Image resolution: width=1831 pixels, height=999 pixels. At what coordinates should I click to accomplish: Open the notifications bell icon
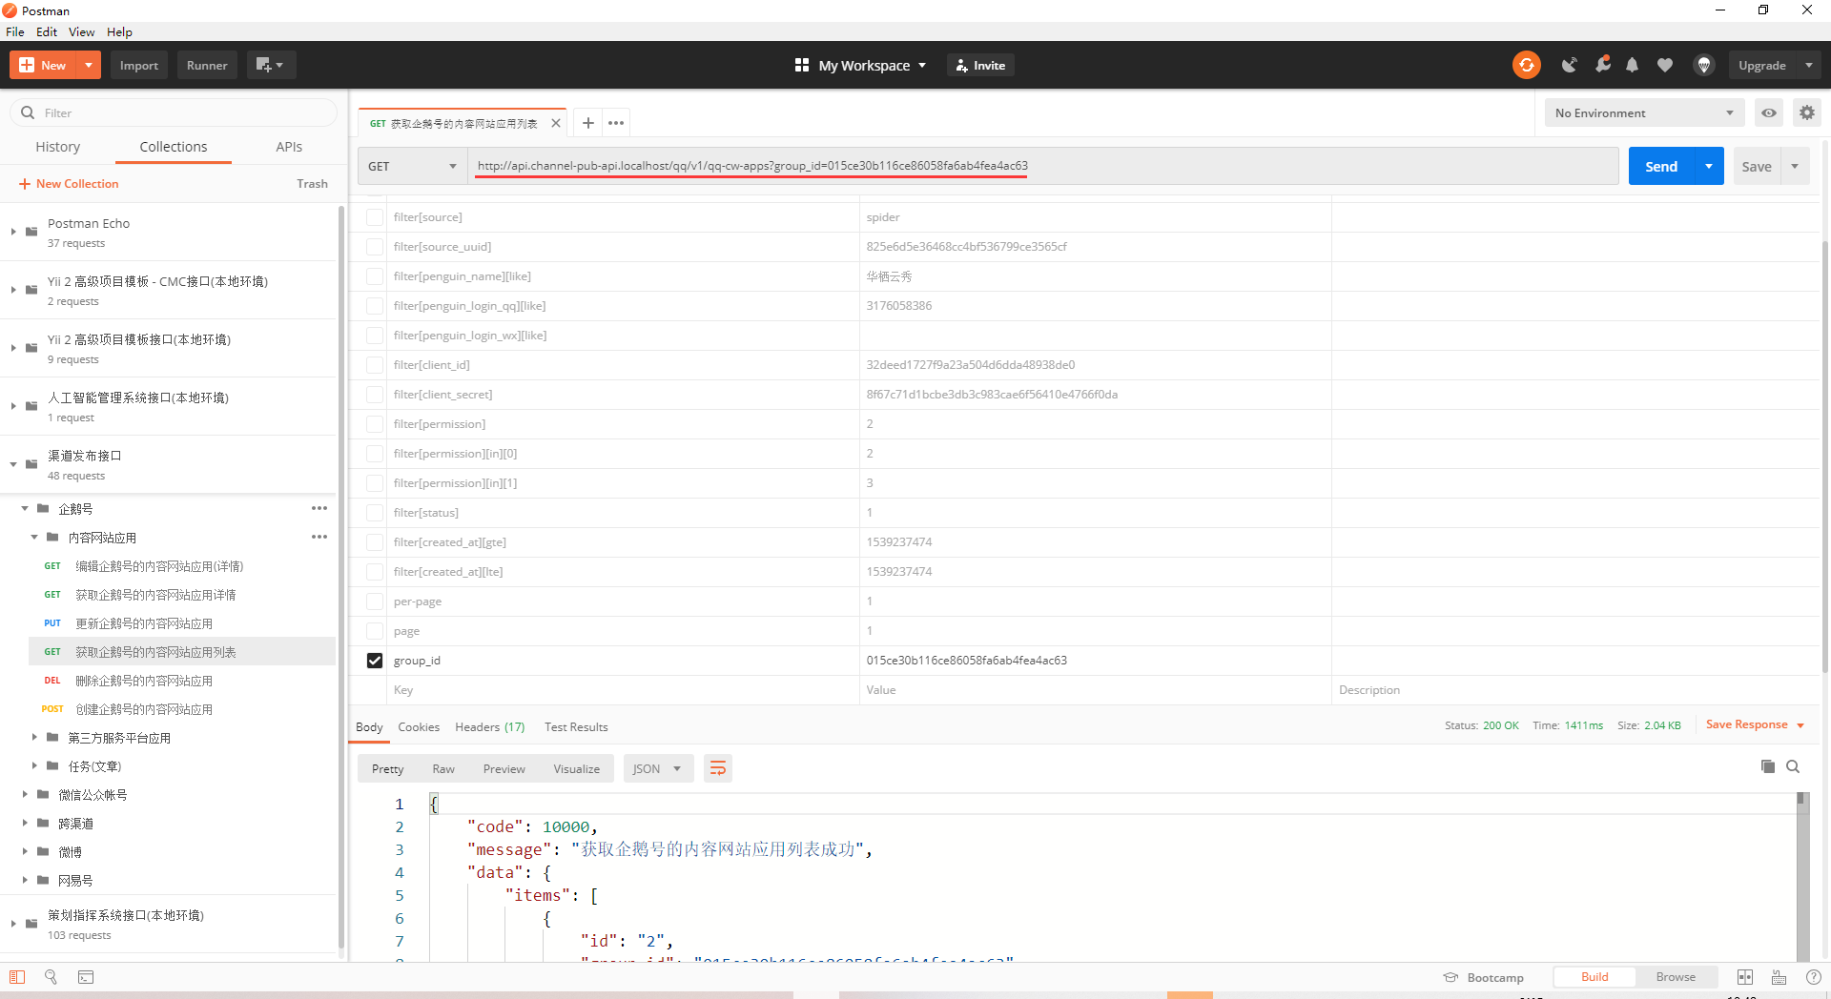[x=1632, y=65]
